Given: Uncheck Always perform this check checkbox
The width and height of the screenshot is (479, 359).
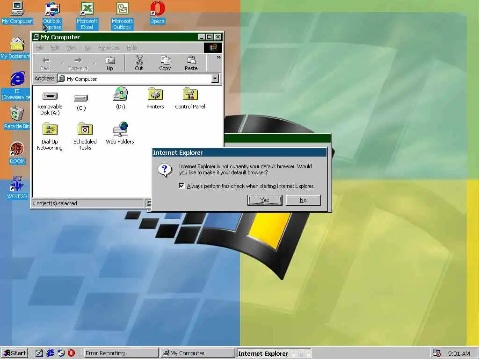Looking at the screenshot, I should point(181,186).
